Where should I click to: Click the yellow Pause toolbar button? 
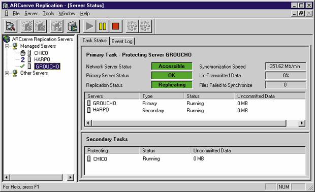click(x=103, y=26)
